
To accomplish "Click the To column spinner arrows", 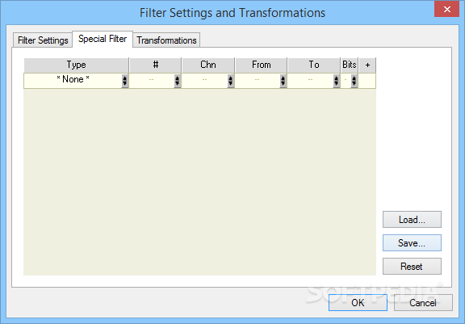I will pos(336,81).
